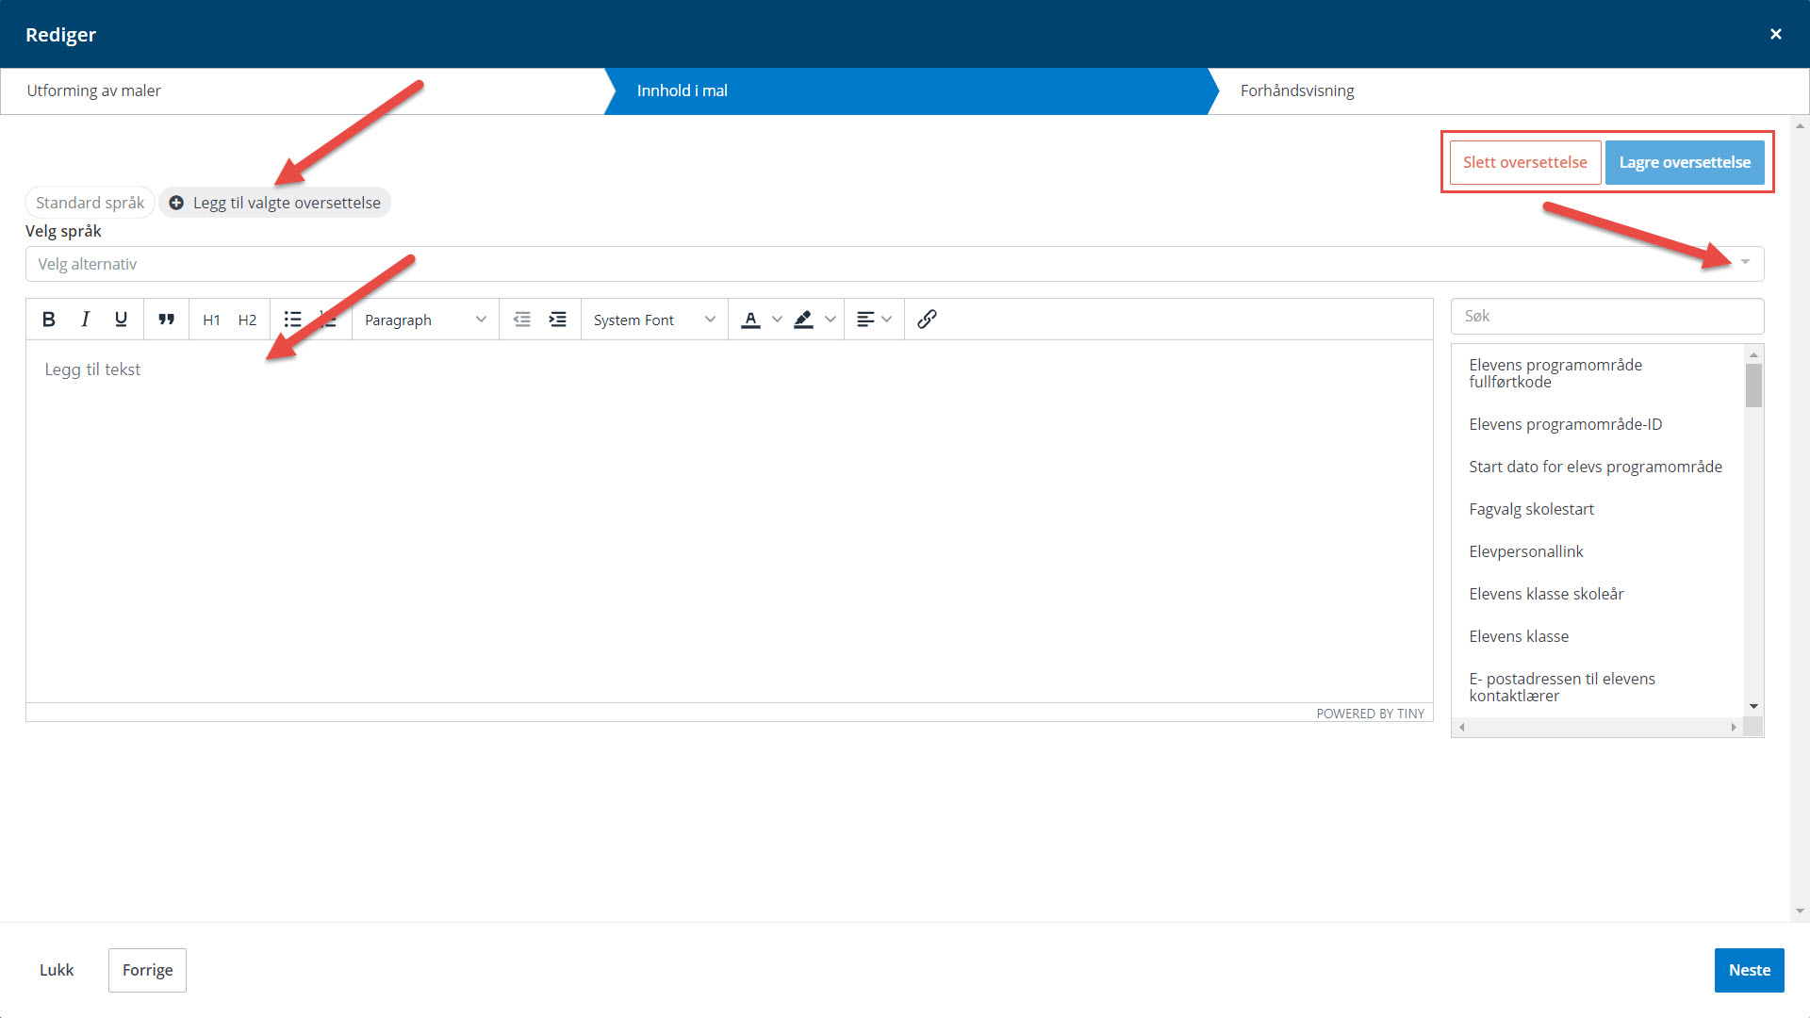Toggle underline formatting
This screenshot has height=1018, width=1810.
(x=121, y=320)
